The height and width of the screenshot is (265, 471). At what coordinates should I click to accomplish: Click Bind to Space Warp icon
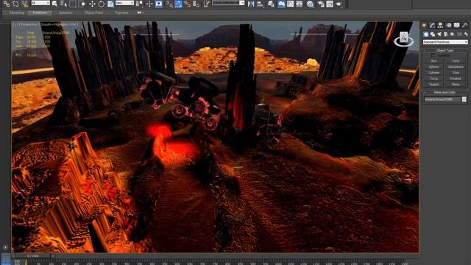coord(25,4)
